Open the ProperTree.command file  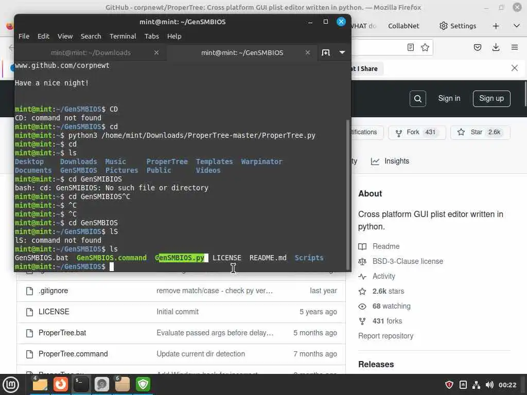(x=73, y=354)
